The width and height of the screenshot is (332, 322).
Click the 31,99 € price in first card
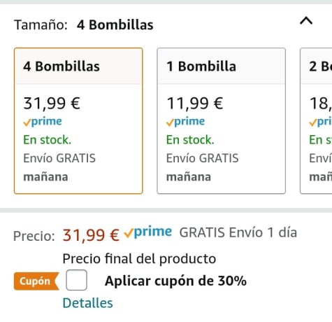click(x=52, y=104)
